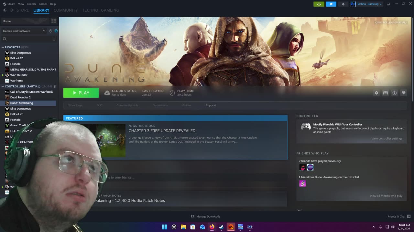
Task: Open Games and Software filter dropdown
Action: coord(24,31)
